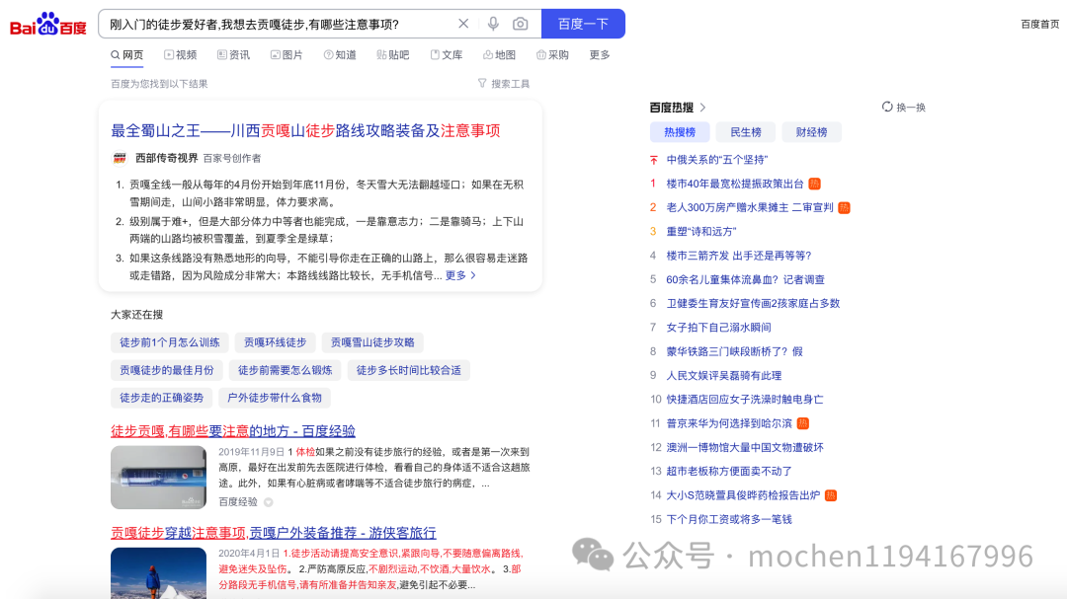Open hot topic 大小S范晓萱具俊晔药检报告出炉

point(743,495)
